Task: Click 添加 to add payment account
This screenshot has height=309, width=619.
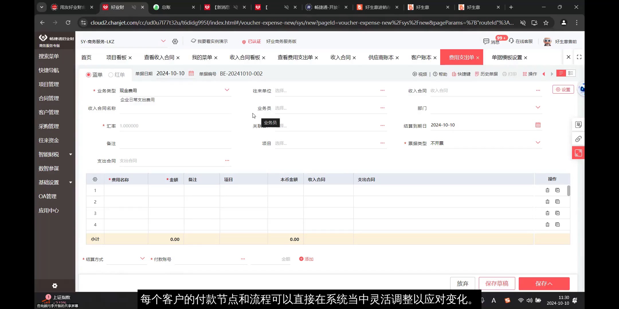Action: point(306,259)
